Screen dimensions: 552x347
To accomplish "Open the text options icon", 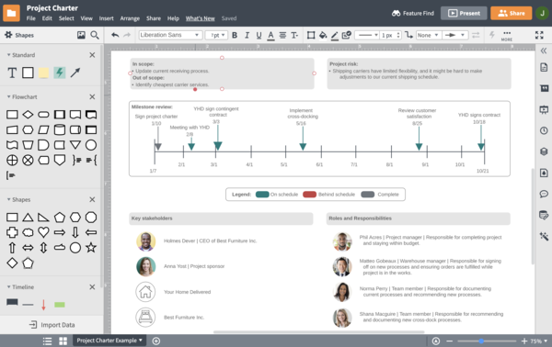I will click(294, 35).
